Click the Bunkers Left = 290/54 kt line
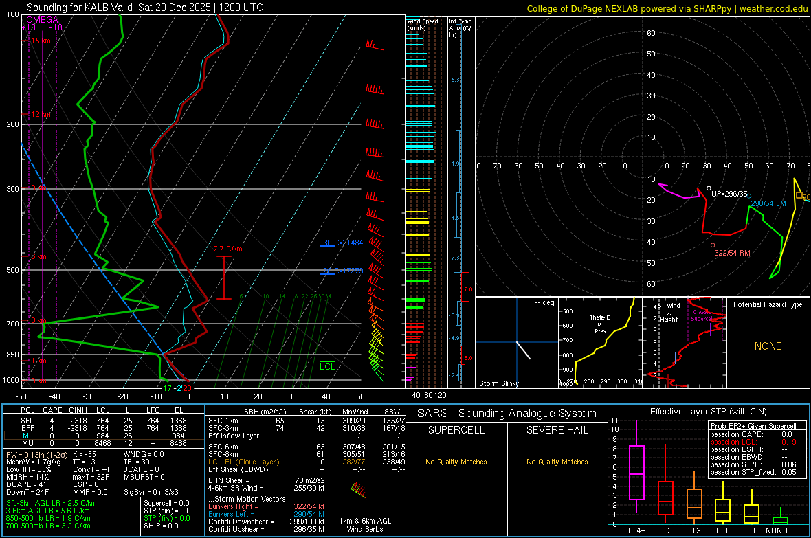This screenshot has height=538, width=811. click(x=267, y=514)
